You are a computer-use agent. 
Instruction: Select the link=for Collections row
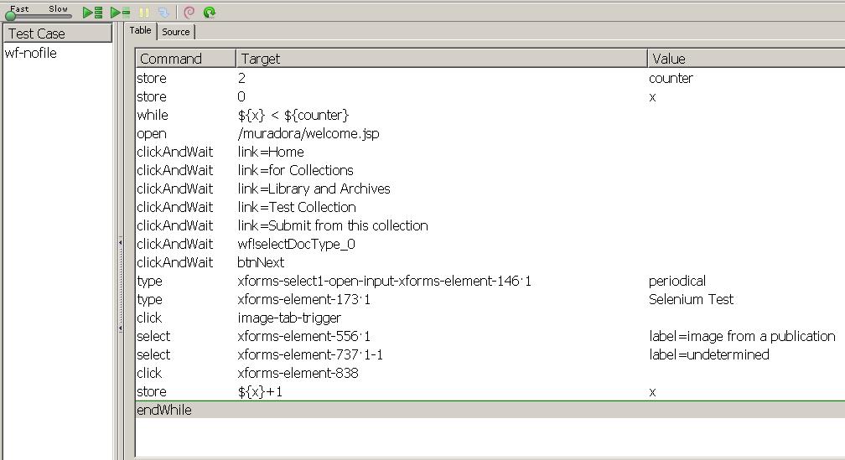(x=490, y=170)
